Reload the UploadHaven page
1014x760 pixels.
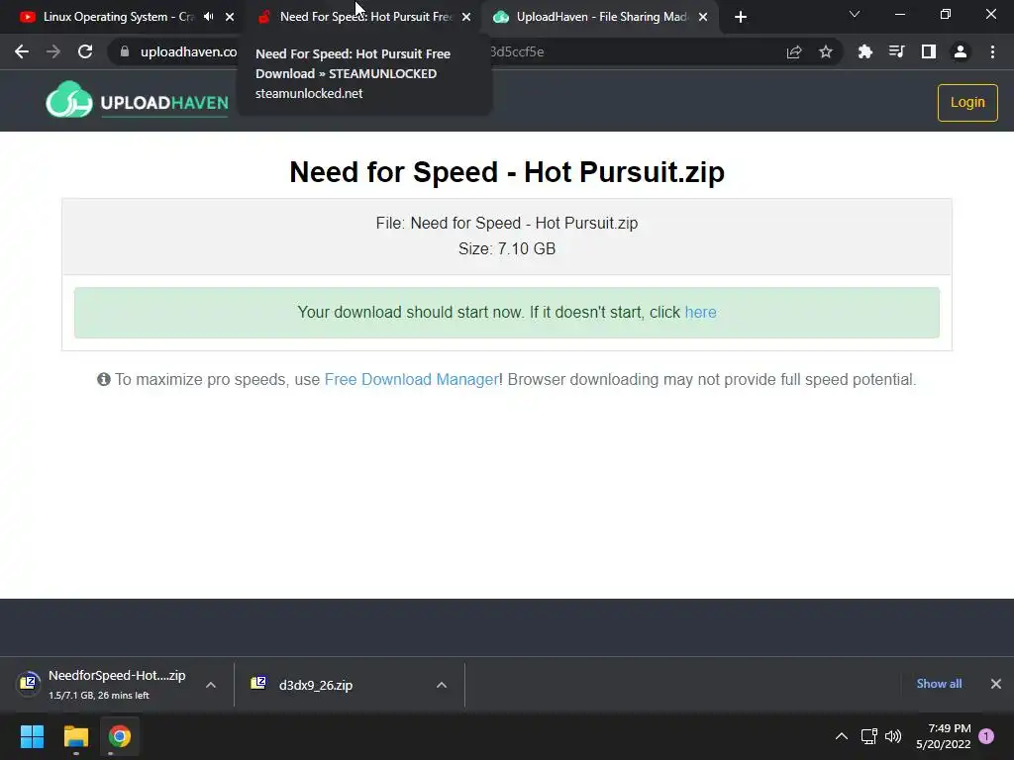[85, 51]
